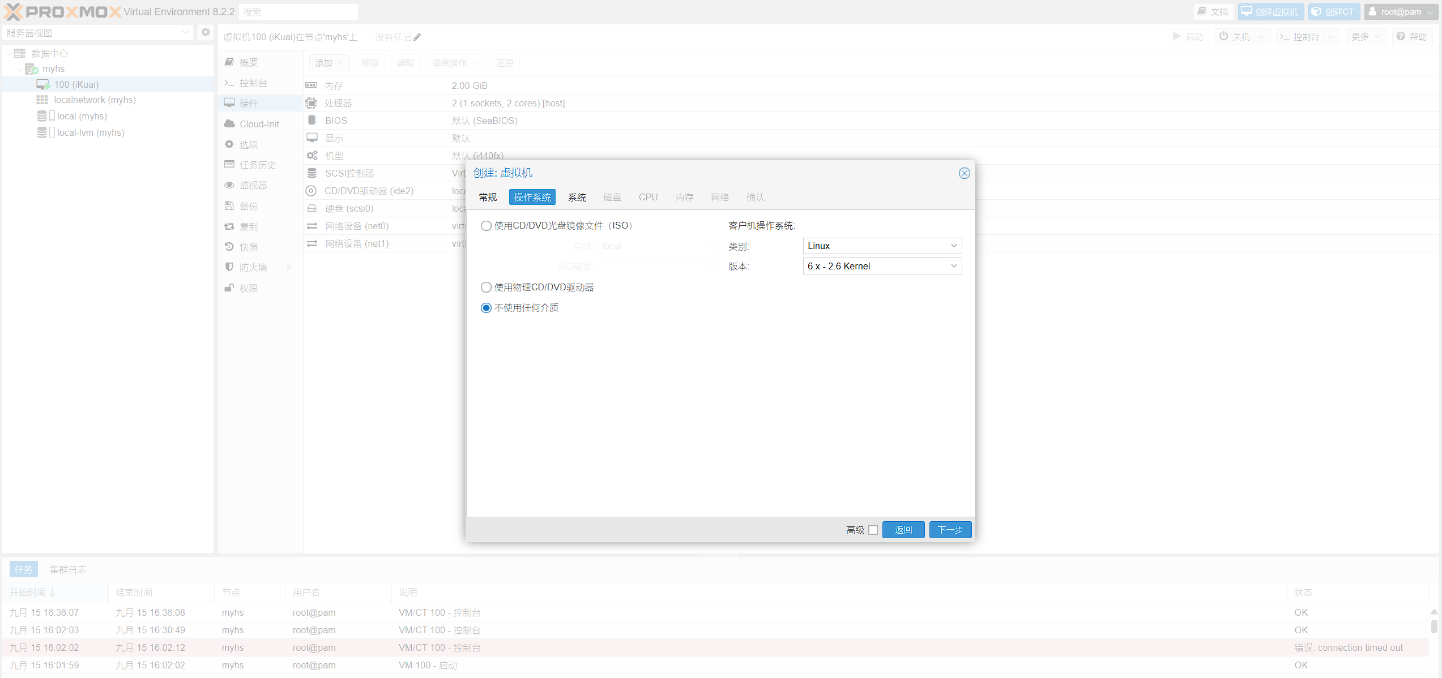1442x678 pixels.
Task: Toggle the 高级 advanced checkbox
Action: pyautogui.click(x=873, y=530)
